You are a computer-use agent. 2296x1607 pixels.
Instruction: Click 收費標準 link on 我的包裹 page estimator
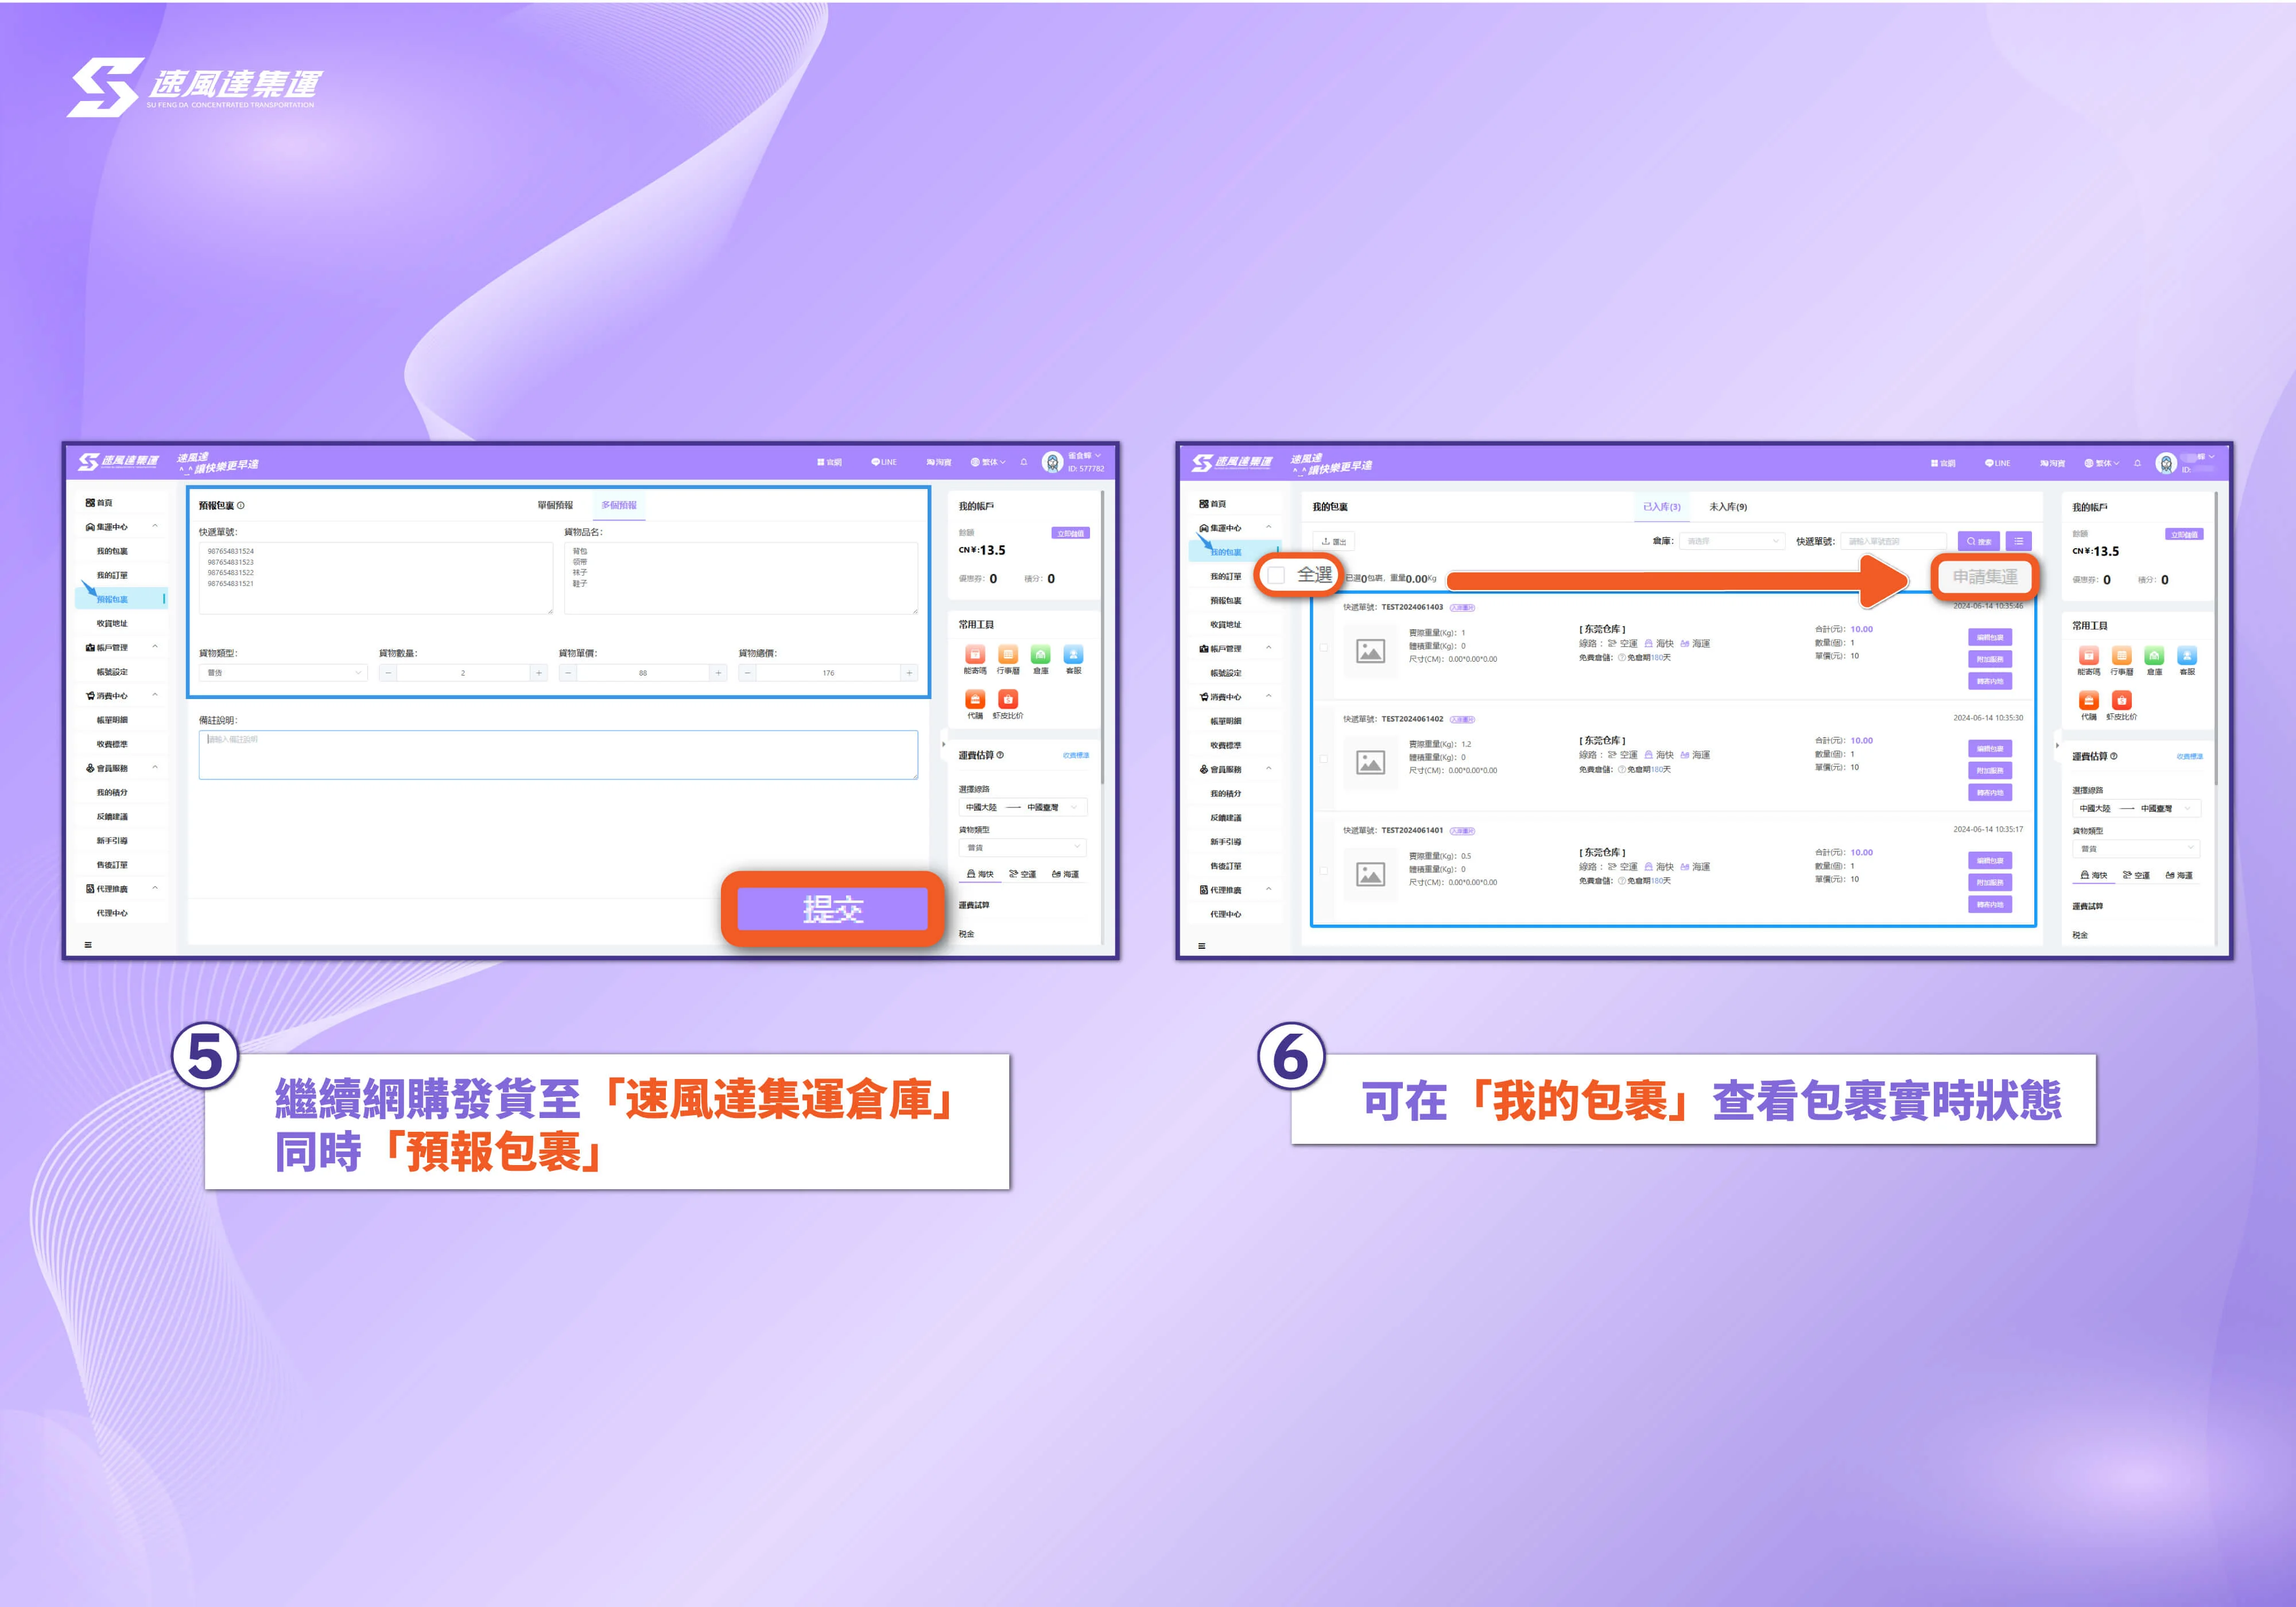(2189, 756)
